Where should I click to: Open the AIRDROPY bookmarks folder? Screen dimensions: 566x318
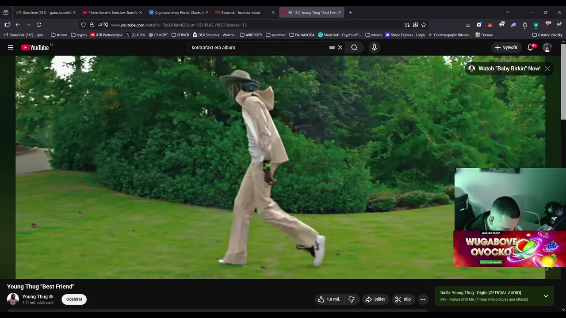[x=252, y=35]
